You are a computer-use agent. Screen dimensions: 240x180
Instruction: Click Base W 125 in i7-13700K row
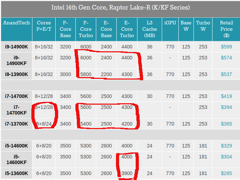(x=186, y=124)
